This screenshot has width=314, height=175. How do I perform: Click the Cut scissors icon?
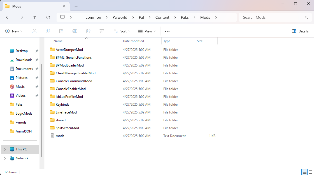(x=34, y=31)
